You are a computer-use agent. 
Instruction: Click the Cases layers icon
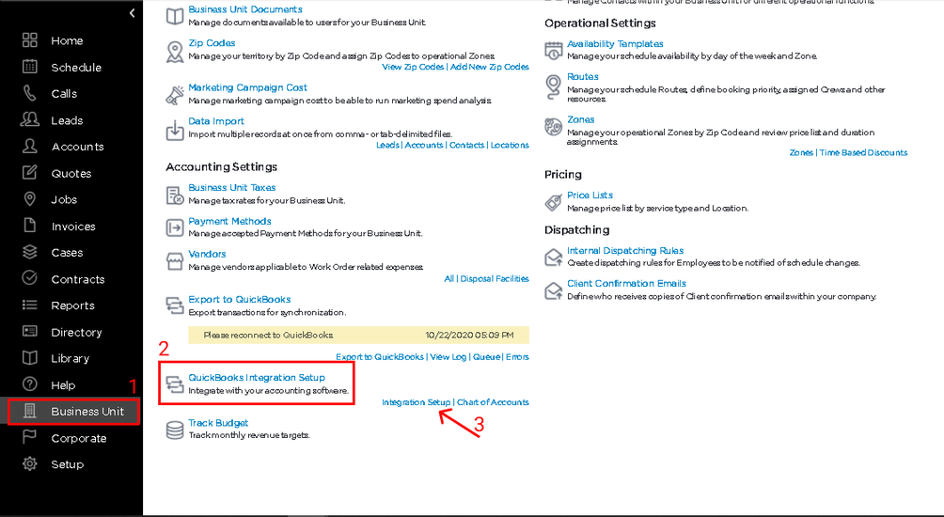pyautogui.click(x=29, y=252)
